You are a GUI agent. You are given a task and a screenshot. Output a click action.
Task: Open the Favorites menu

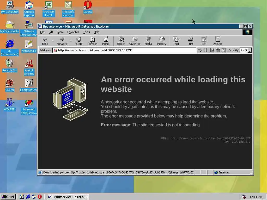(73, 32)
